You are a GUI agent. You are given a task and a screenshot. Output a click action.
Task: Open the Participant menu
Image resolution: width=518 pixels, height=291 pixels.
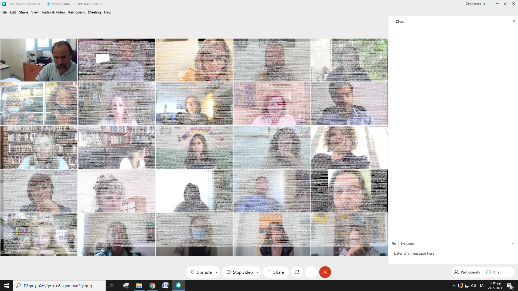76,12
